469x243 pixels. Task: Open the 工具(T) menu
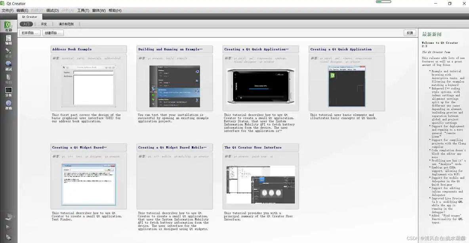pyautogui.click(x=83, y=11)
